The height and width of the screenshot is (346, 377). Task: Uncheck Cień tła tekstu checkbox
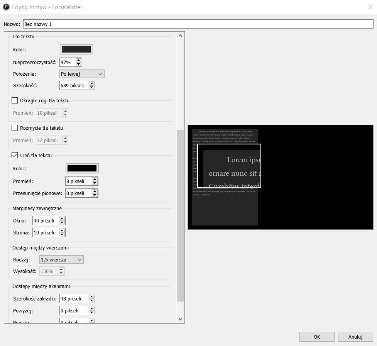15,155
